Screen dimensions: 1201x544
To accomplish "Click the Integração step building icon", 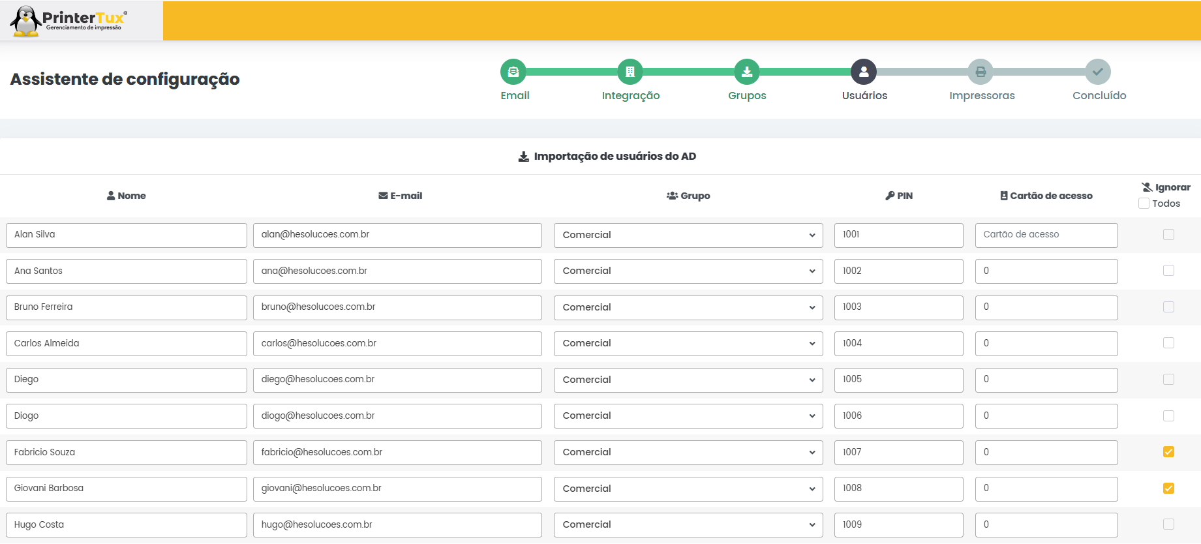I will point(630,72).
